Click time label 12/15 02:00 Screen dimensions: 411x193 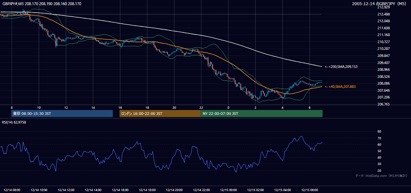255,190
